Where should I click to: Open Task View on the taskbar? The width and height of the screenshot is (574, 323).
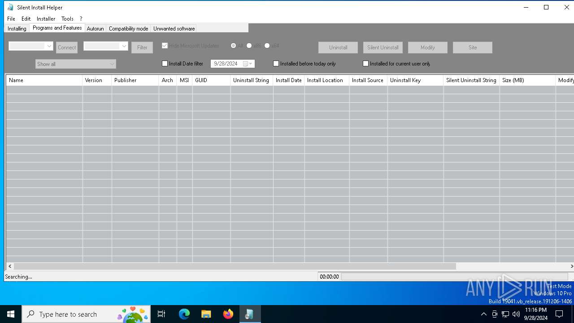point(162,314)
